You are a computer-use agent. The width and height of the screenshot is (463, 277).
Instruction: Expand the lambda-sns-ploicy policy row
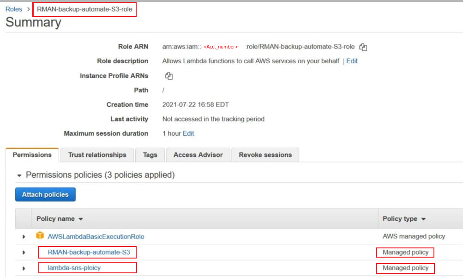(24, 268)
